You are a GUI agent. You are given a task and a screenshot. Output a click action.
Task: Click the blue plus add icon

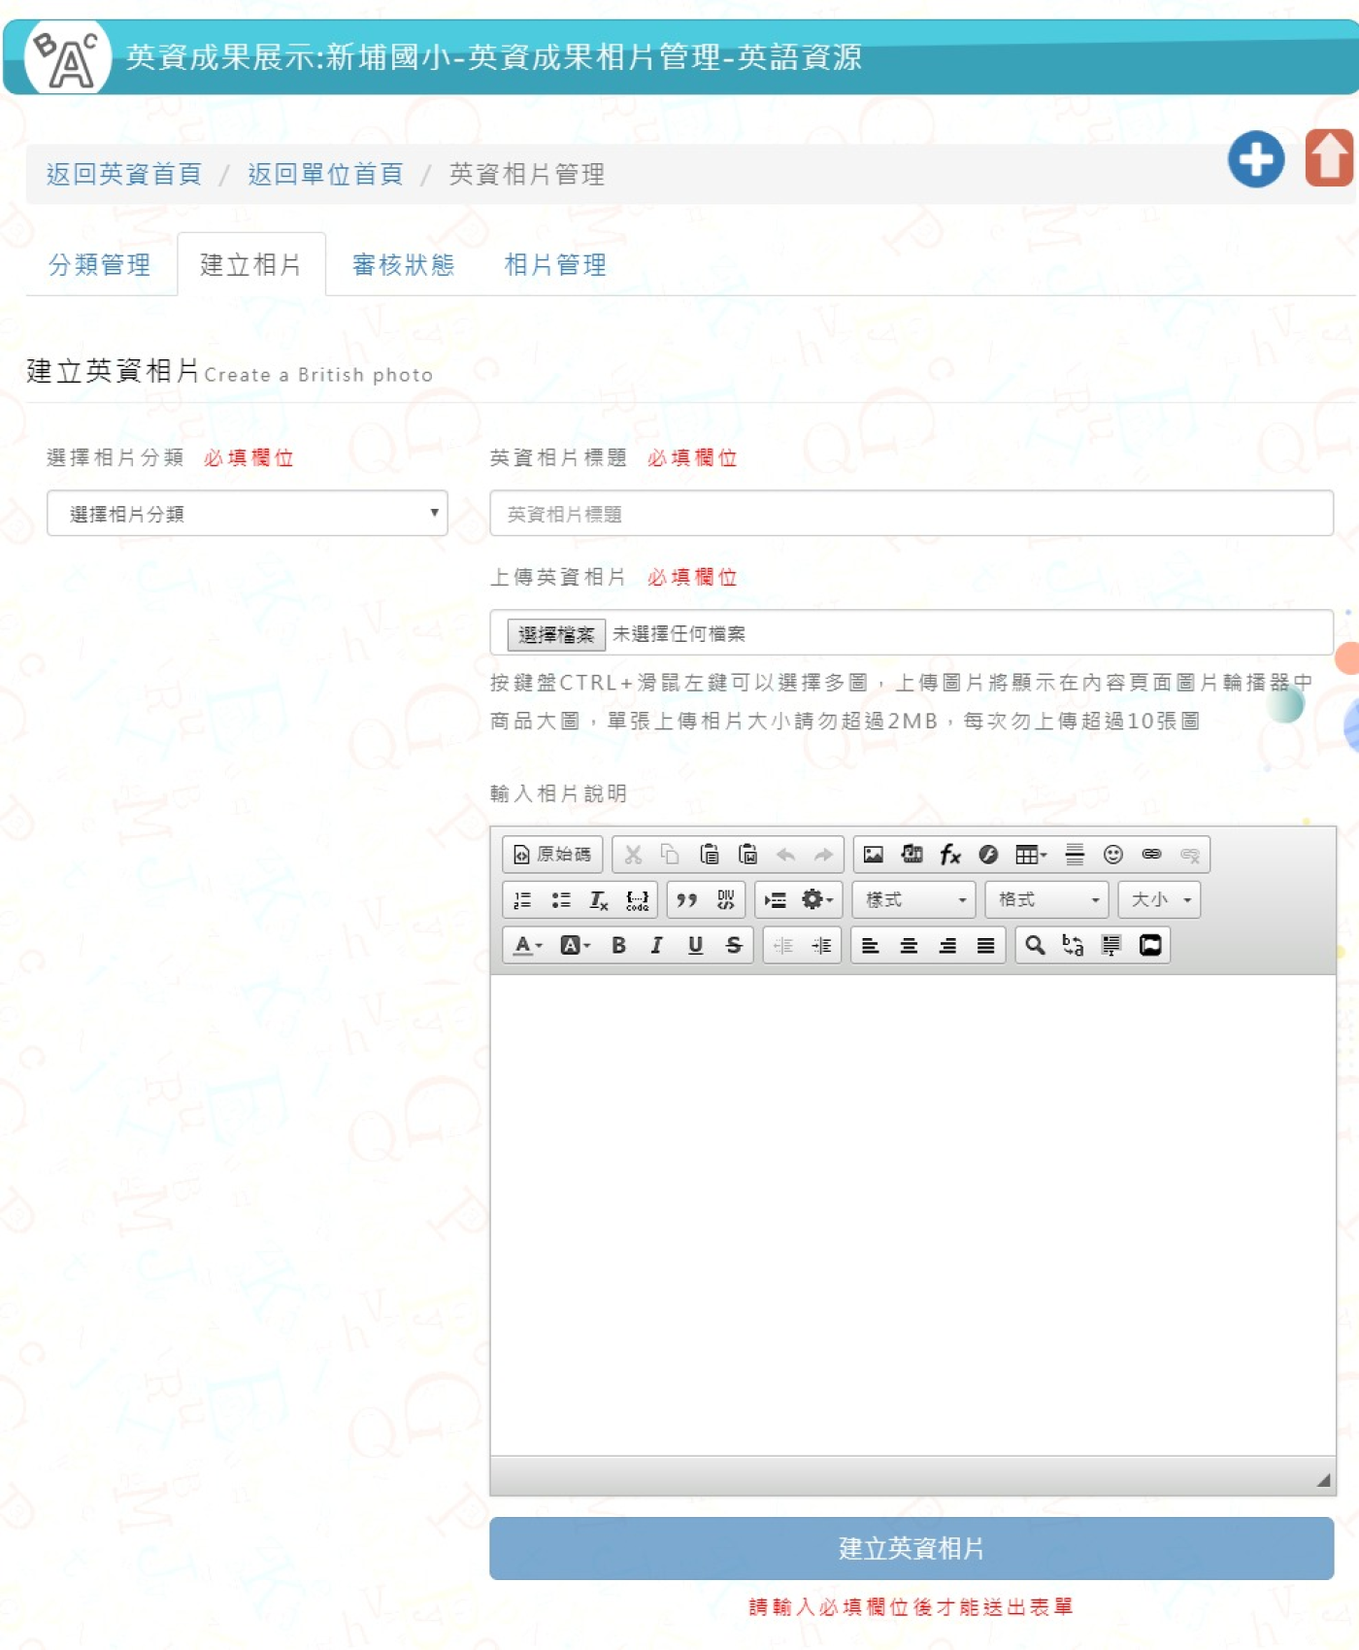[1255, 158]
